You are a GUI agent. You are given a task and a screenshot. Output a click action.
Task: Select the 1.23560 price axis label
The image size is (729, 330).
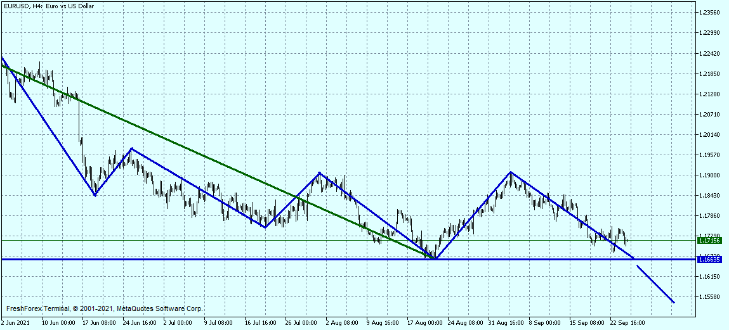tap(709, 13)
